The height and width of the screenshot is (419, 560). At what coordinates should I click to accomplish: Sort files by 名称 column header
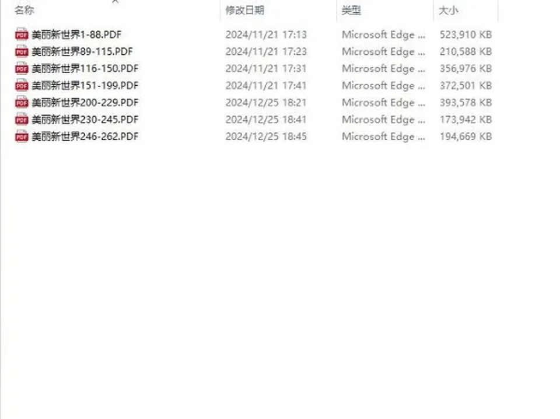pyautogui.click(x=24, y=11)
